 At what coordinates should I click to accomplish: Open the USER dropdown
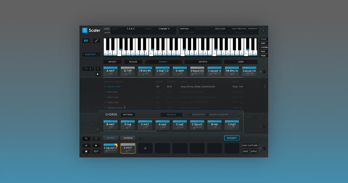click(x=241, y=61)
